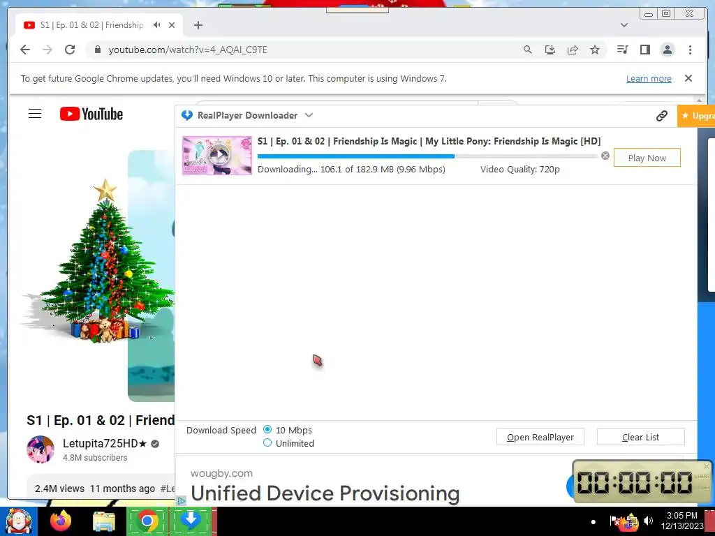Image resolution: width=715 pixels, height=536 pixels.
Task: Click the Action Center flag tray icon
Action: tap(614, 521)
